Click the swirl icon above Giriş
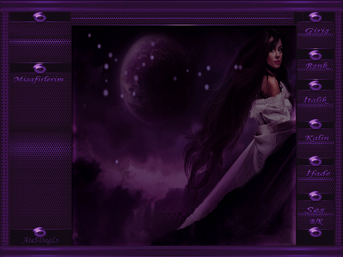This screenshot has height=257, width=343. pyautogui.click(x=315, y=18)
